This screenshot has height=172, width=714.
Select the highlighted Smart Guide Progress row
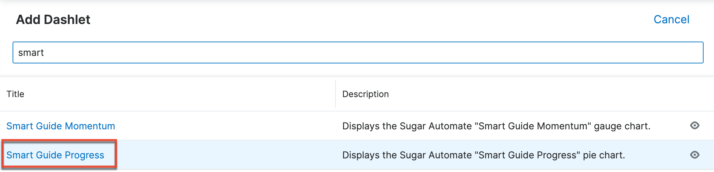222,155
